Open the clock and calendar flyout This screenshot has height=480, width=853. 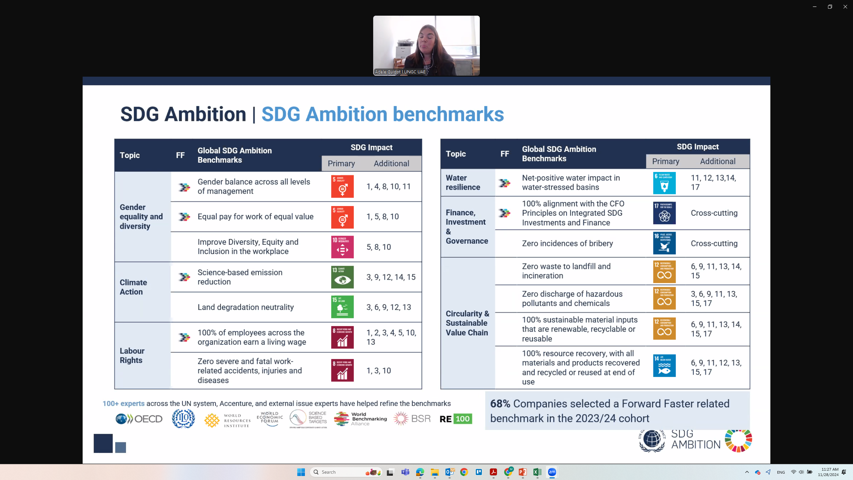828,472
